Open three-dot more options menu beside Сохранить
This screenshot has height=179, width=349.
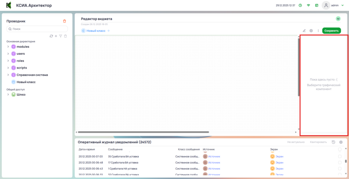pos(318,31)
